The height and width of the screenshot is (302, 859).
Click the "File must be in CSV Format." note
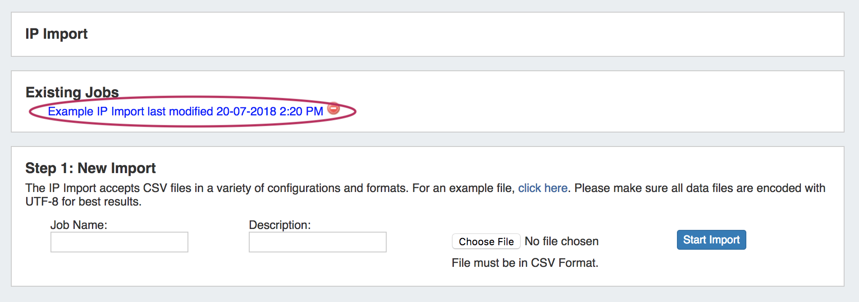[x=525, y=263]
